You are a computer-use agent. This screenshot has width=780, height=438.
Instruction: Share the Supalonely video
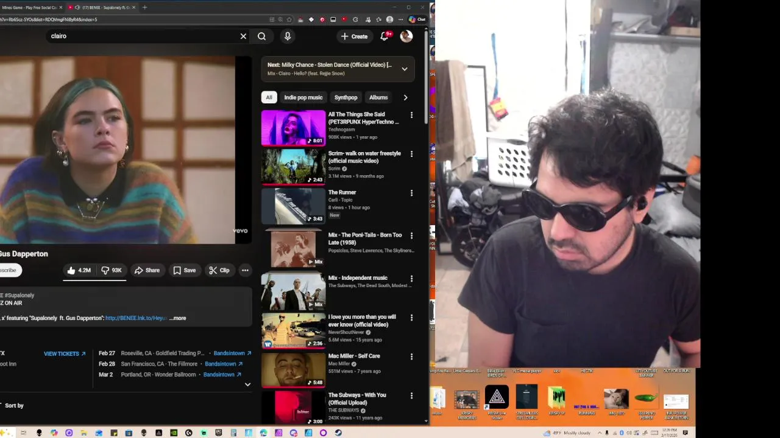[x=147, y=270]
